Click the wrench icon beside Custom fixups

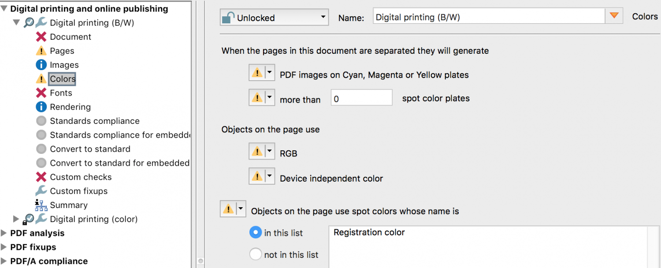(41, 191)
